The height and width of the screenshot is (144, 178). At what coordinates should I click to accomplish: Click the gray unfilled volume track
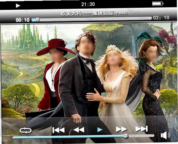coord(141,135)
